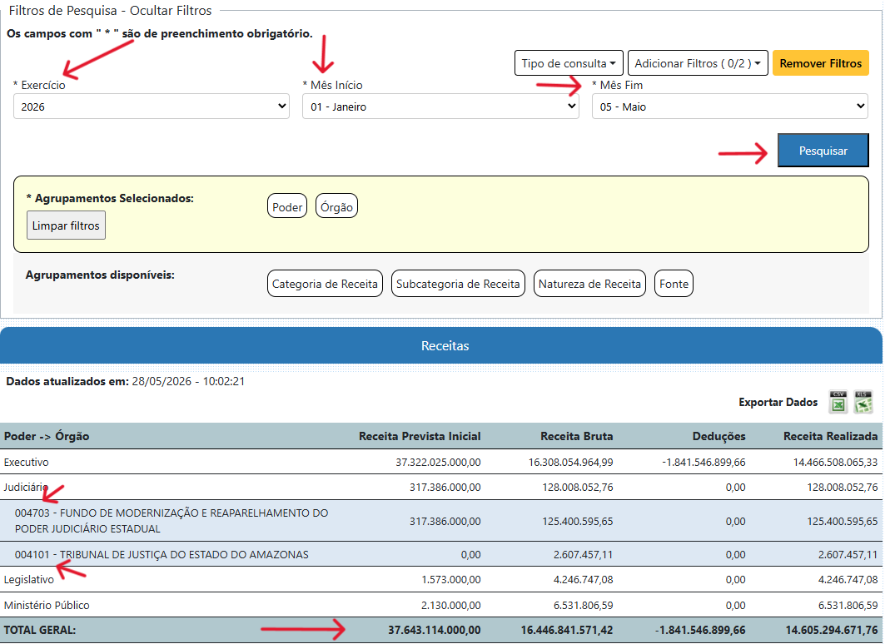The height and width of the screenshot is (644, 885).
Task: Add the Natureza de Receita grouping
Action: tap(589, 284)
